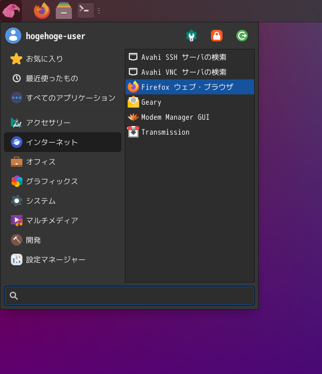The image size is (322, 374).
Task: Select the システム category
Action: coord(63,201)
